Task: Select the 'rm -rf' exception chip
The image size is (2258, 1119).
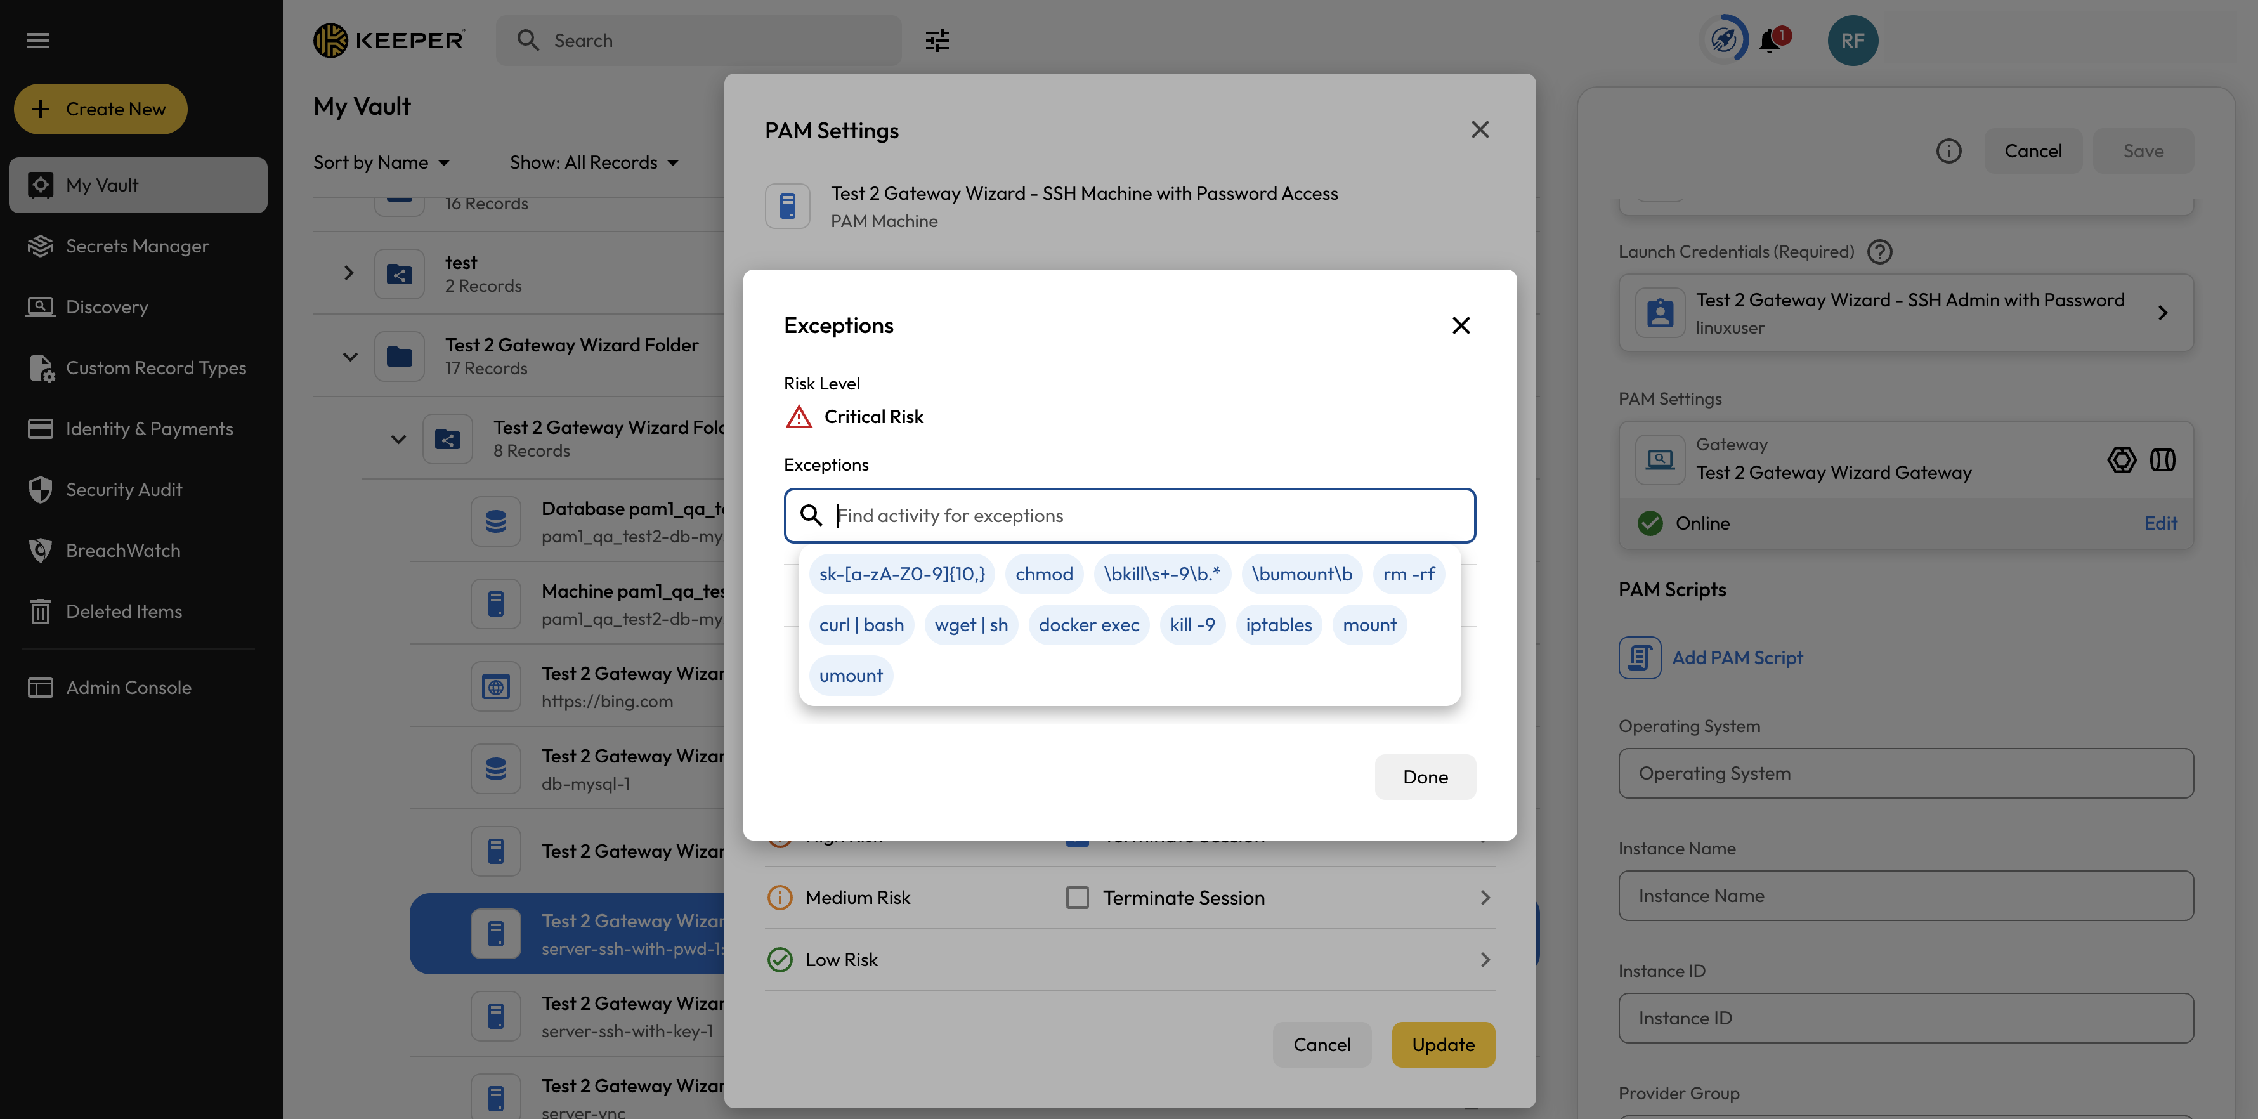Action: (x=1407, y=575)
